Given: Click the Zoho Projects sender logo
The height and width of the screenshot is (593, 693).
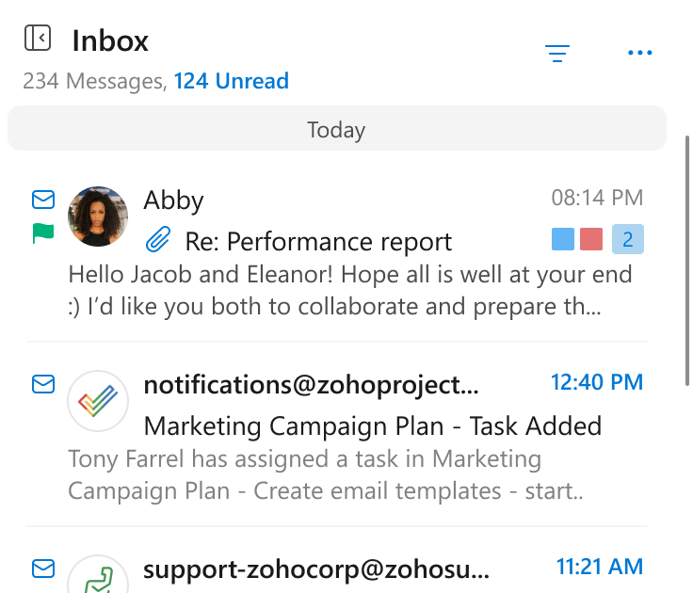Looking at the screenshot, I should 98,401.
